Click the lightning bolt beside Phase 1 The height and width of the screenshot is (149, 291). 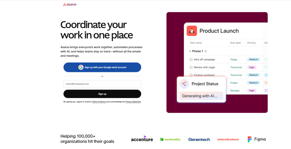pyautogui.click(x=205, y=51)
